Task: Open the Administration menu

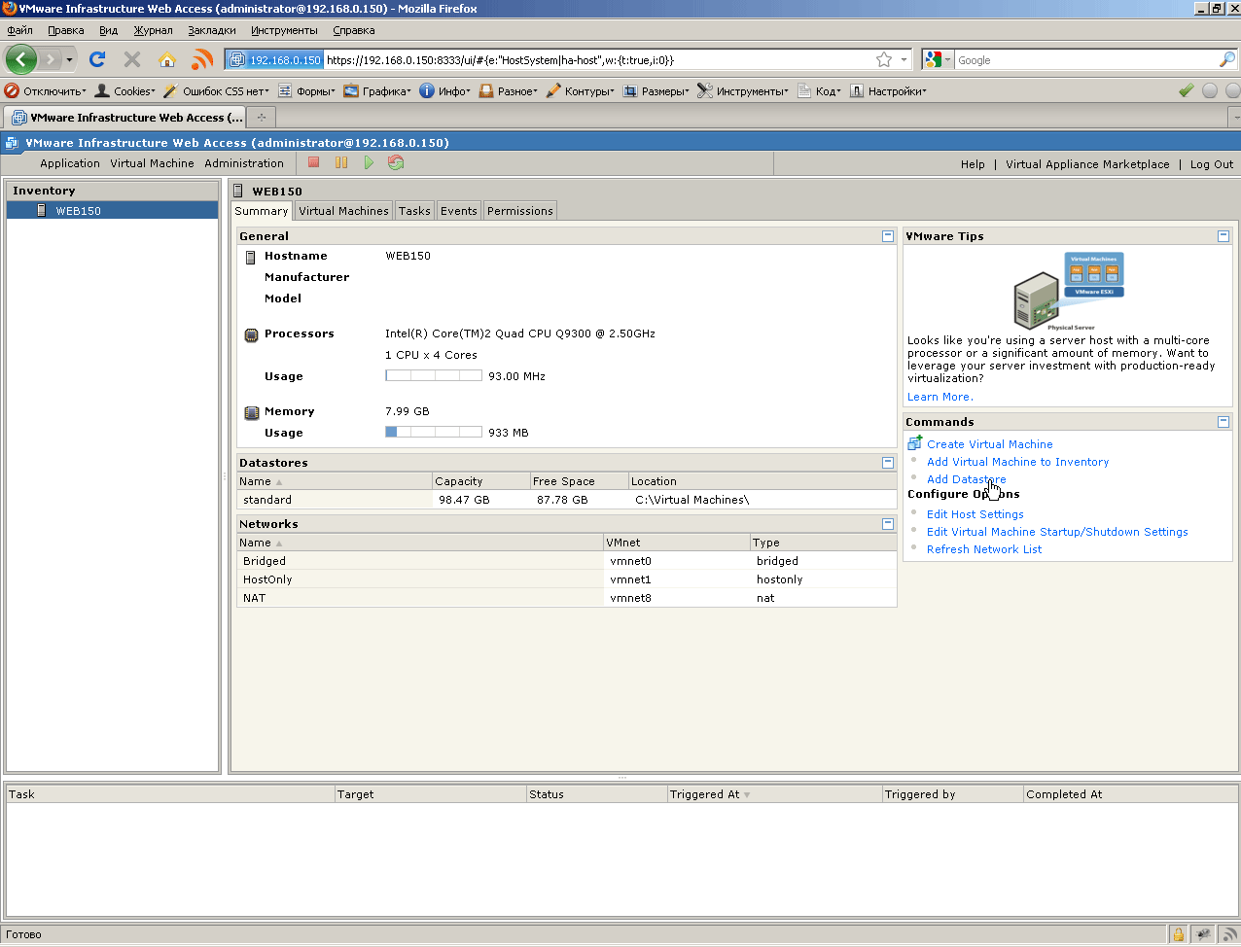Action: [x=244, y=163]
